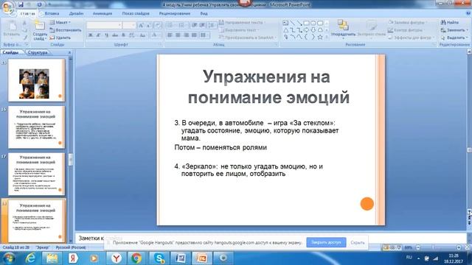Select slide 17 thumbnail

click(36, 174)
